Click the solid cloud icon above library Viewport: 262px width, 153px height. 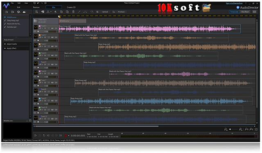(24, 12)
